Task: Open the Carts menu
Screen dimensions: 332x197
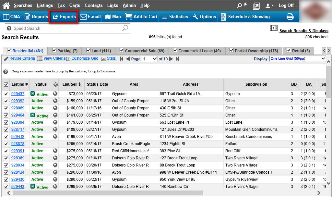Action: point(75,5)
